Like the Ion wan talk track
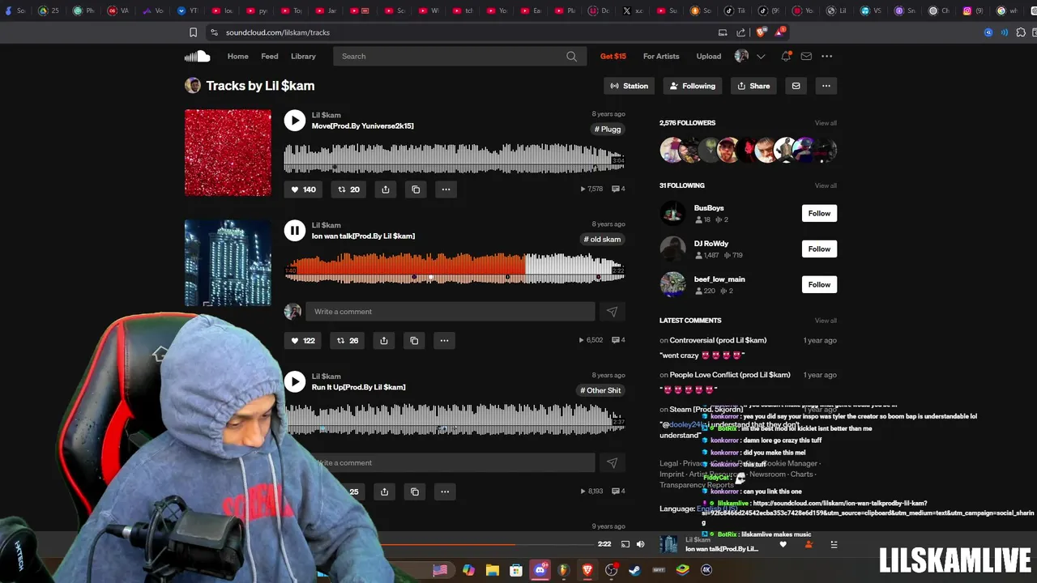 (x=303, y=341)
